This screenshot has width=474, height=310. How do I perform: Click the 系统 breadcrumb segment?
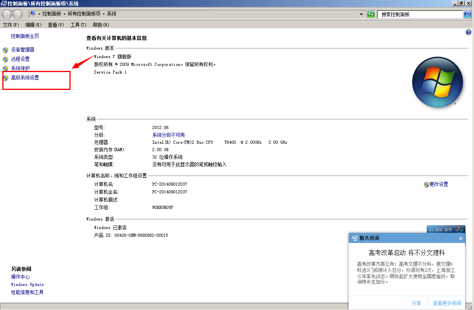coord(112,14)
